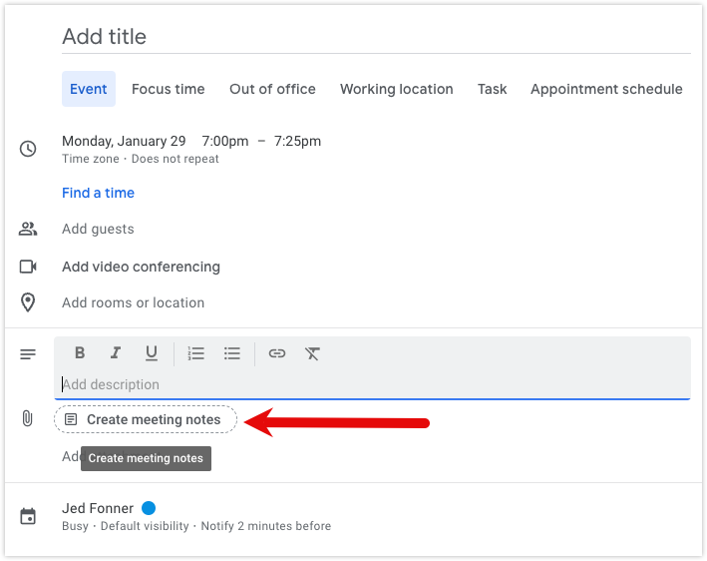Click the Create meeting notes chip

[x=146, y=419]
